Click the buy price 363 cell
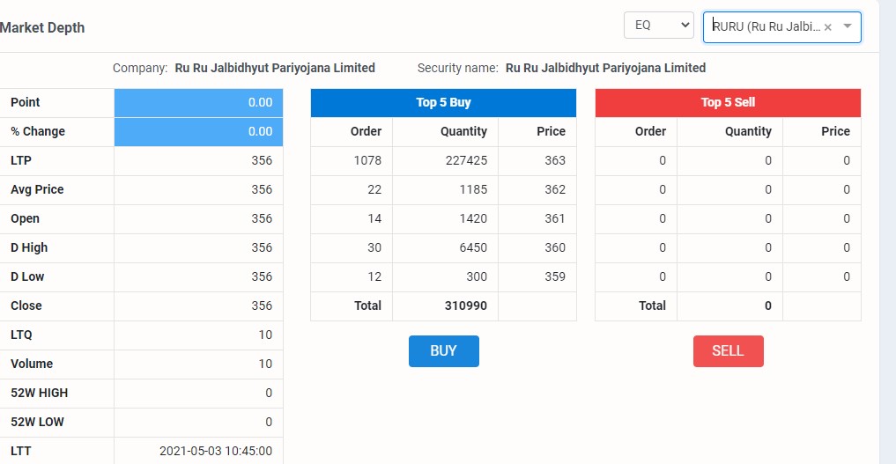 [x=537, y=161]
